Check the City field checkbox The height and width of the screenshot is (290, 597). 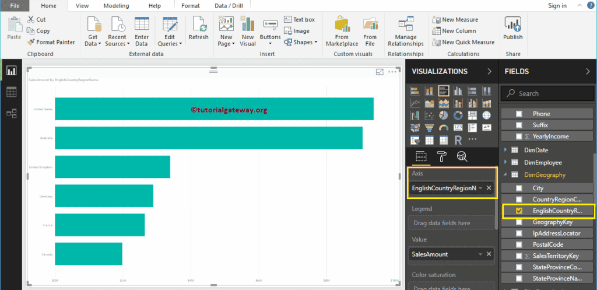[519, 188]
